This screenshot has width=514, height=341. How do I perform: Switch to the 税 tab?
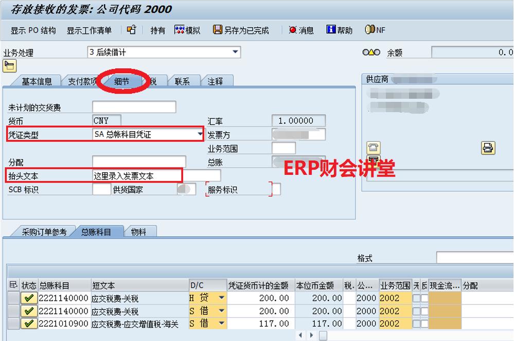pos(153,80)
